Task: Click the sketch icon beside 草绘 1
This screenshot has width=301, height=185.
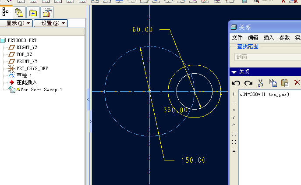Action: (x=11, y=75)
